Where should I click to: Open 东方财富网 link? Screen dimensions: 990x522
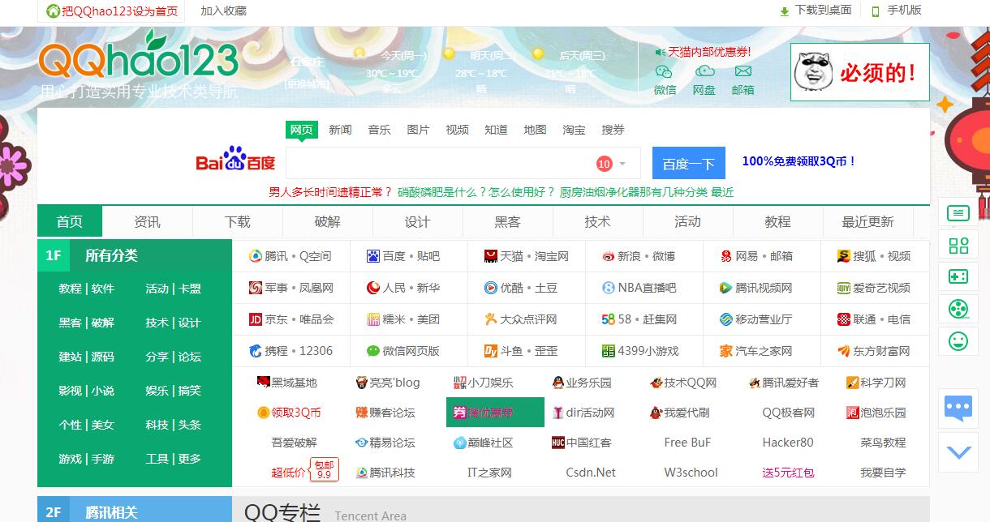(x=874, y=351)
